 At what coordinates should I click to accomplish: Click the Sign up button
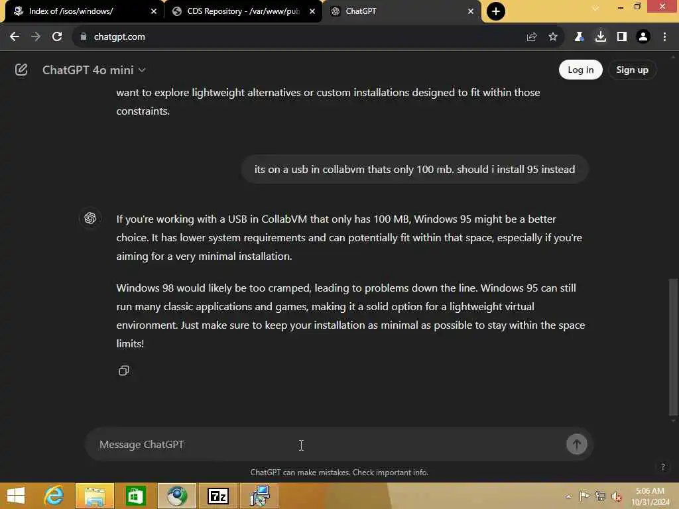pyautogui.click(x=632, y=70)
